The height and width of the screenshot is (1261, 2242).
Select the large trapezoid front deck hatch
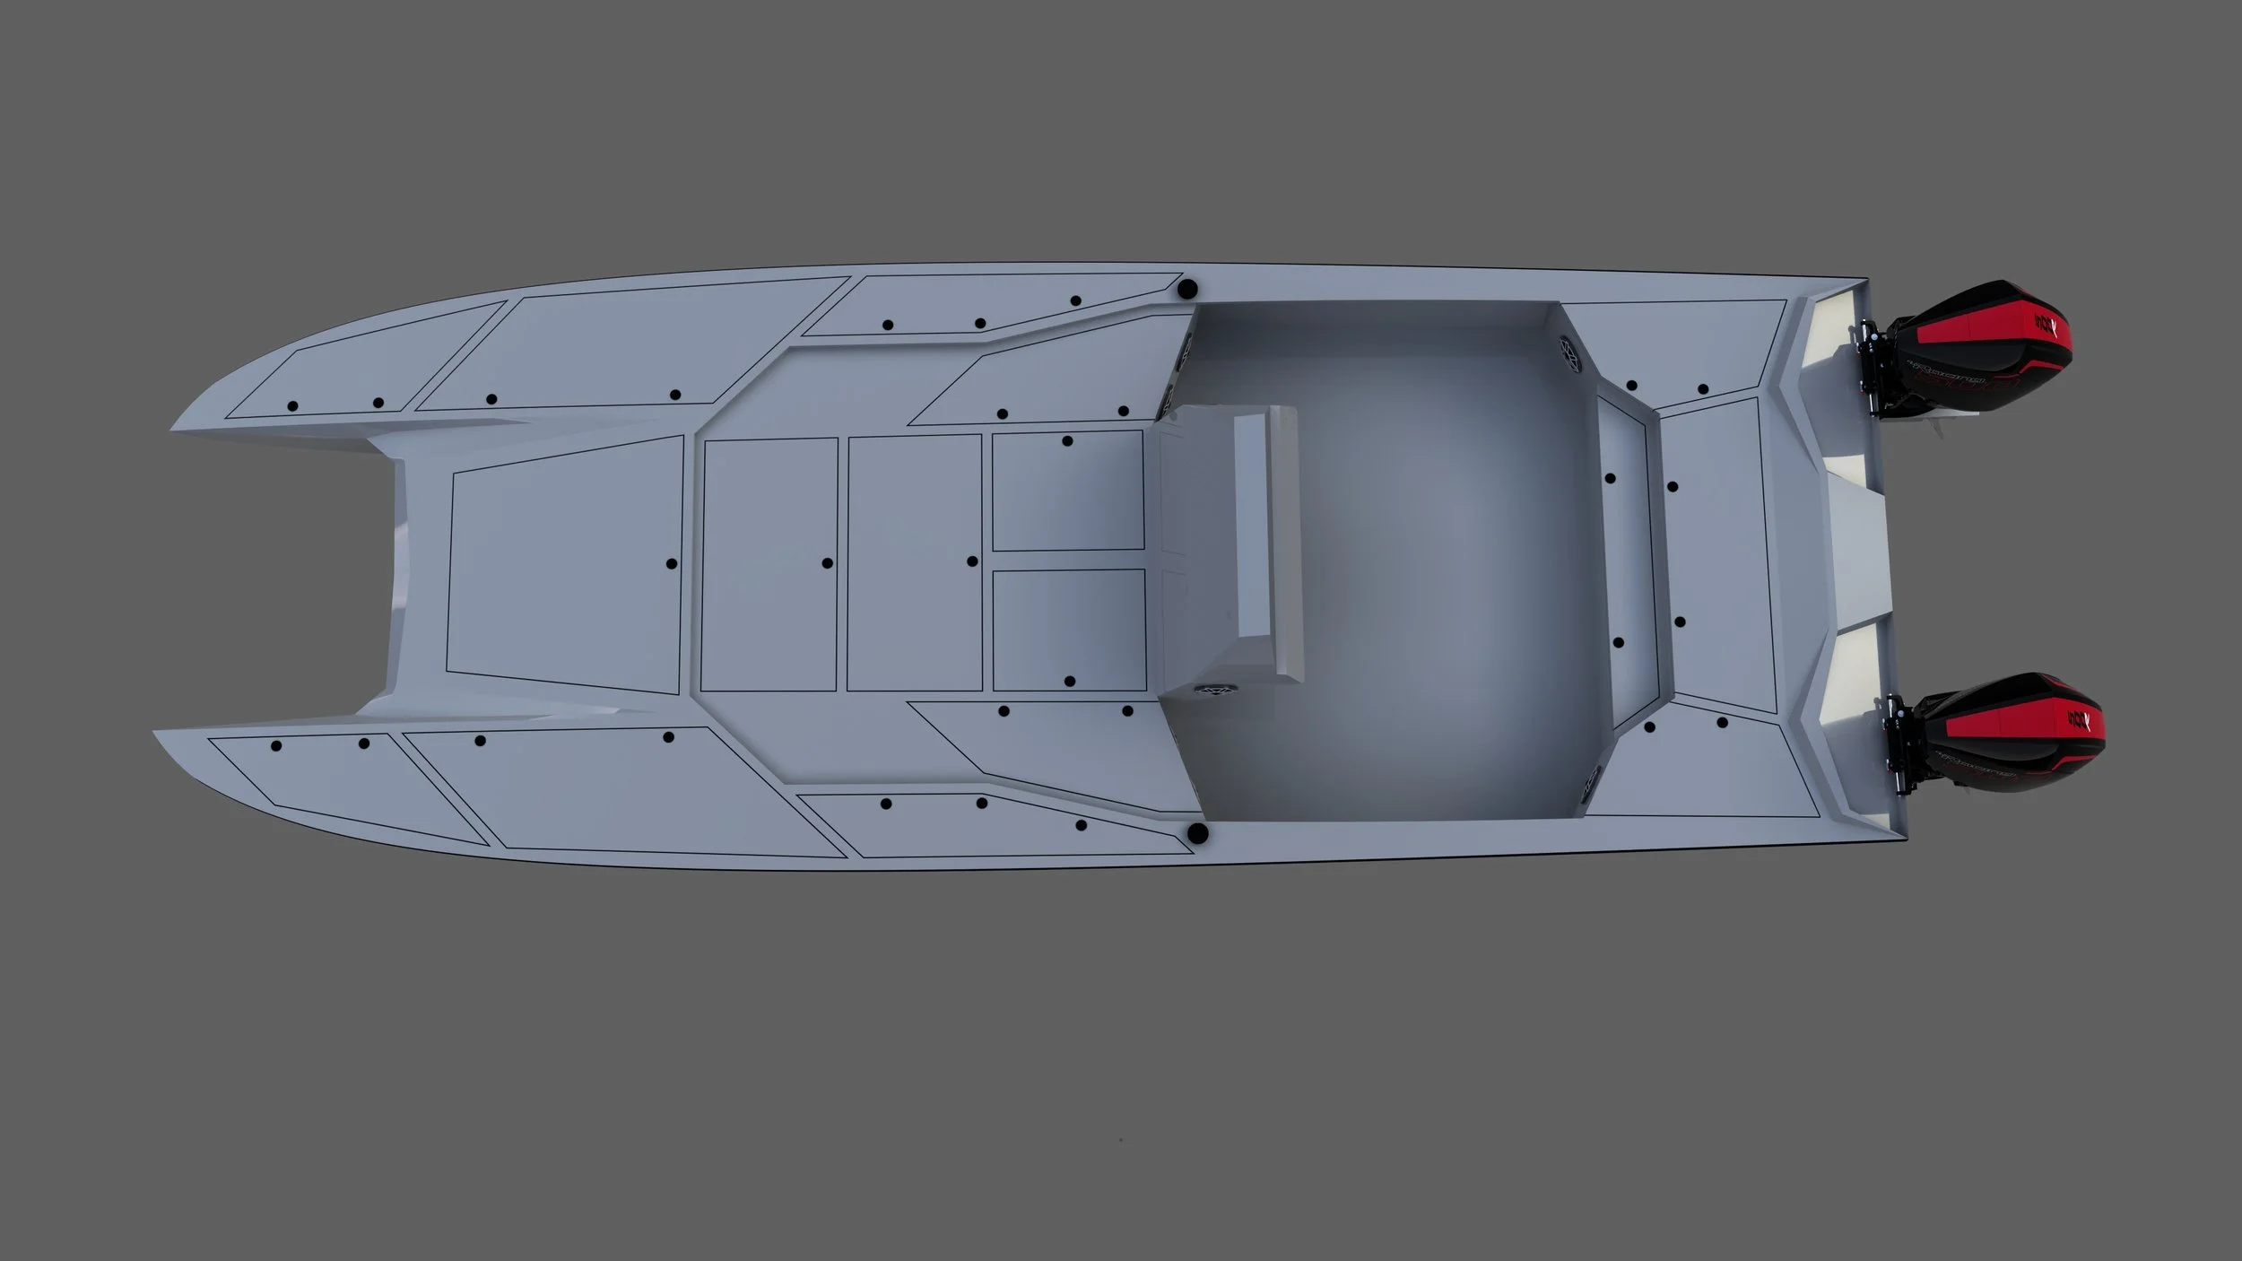(565, 567)
